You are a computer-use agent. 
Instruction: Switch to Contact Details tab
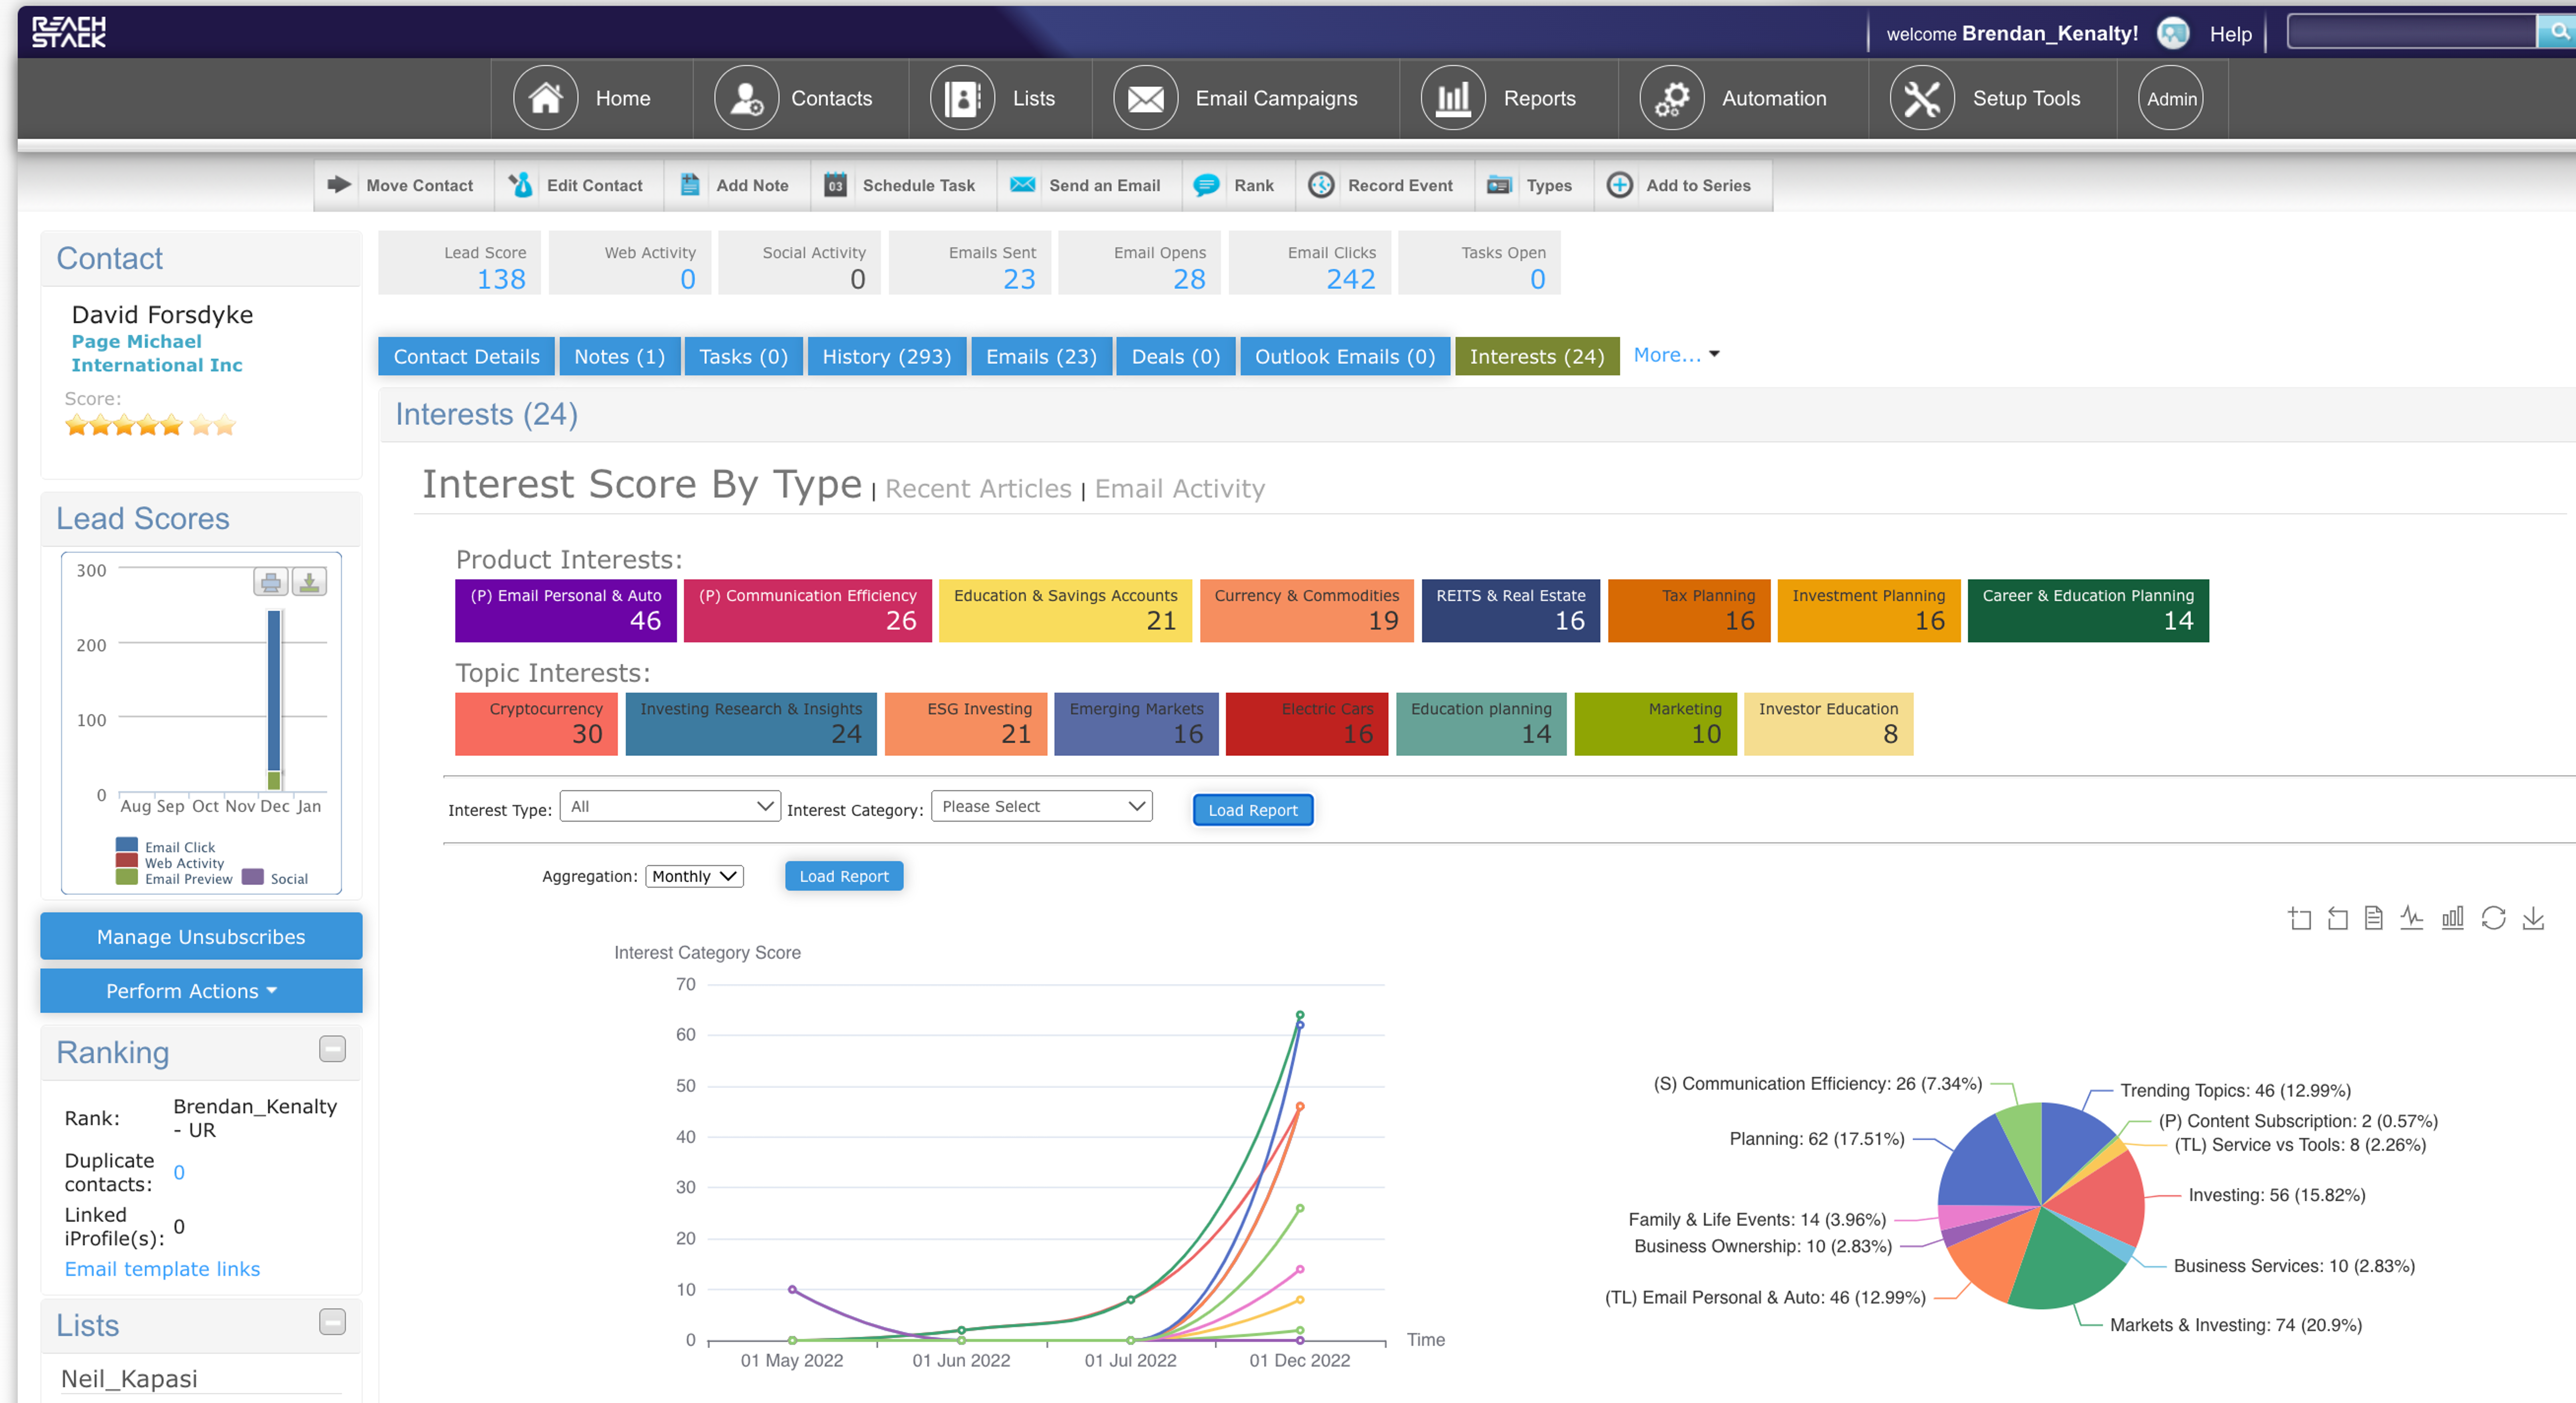coord(466,357)
